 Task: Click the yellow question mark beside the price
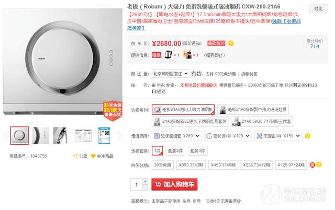(x=231, y=43)
